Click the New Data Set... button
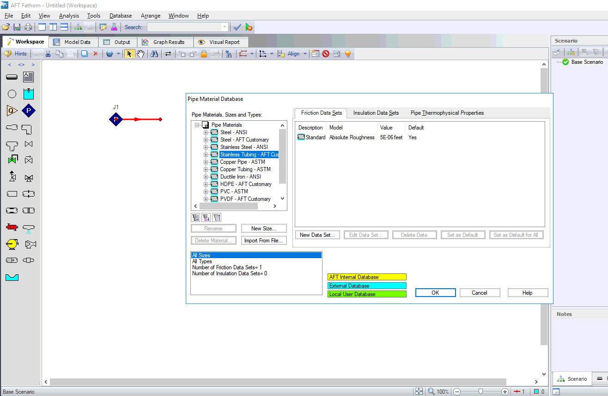Viewport: 608px width, 396px height. [x=317, y=235]
